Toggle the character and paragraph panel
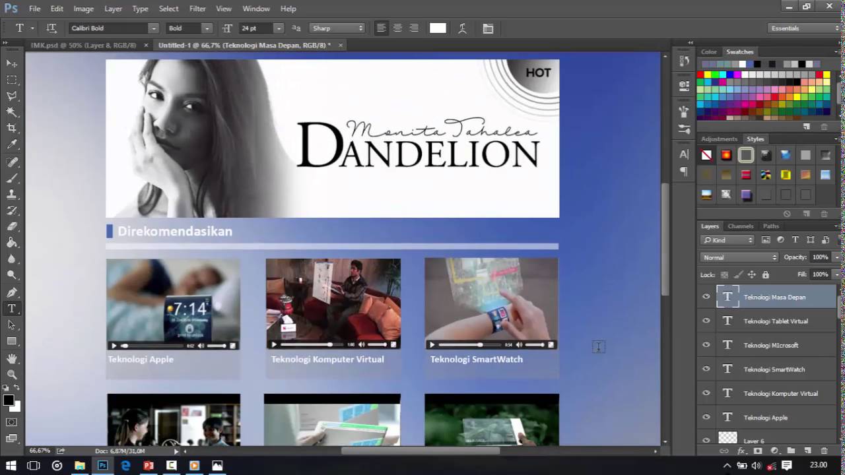845x475 pixels. (488, 28)
